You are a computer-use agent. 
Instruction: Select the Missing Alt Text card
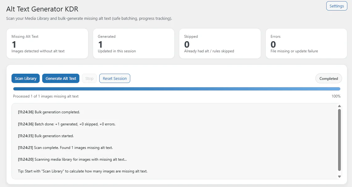[x=47, y=44]
